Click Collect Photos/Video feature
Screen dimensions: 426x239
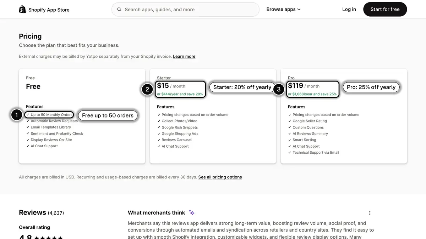pos(179,121)
